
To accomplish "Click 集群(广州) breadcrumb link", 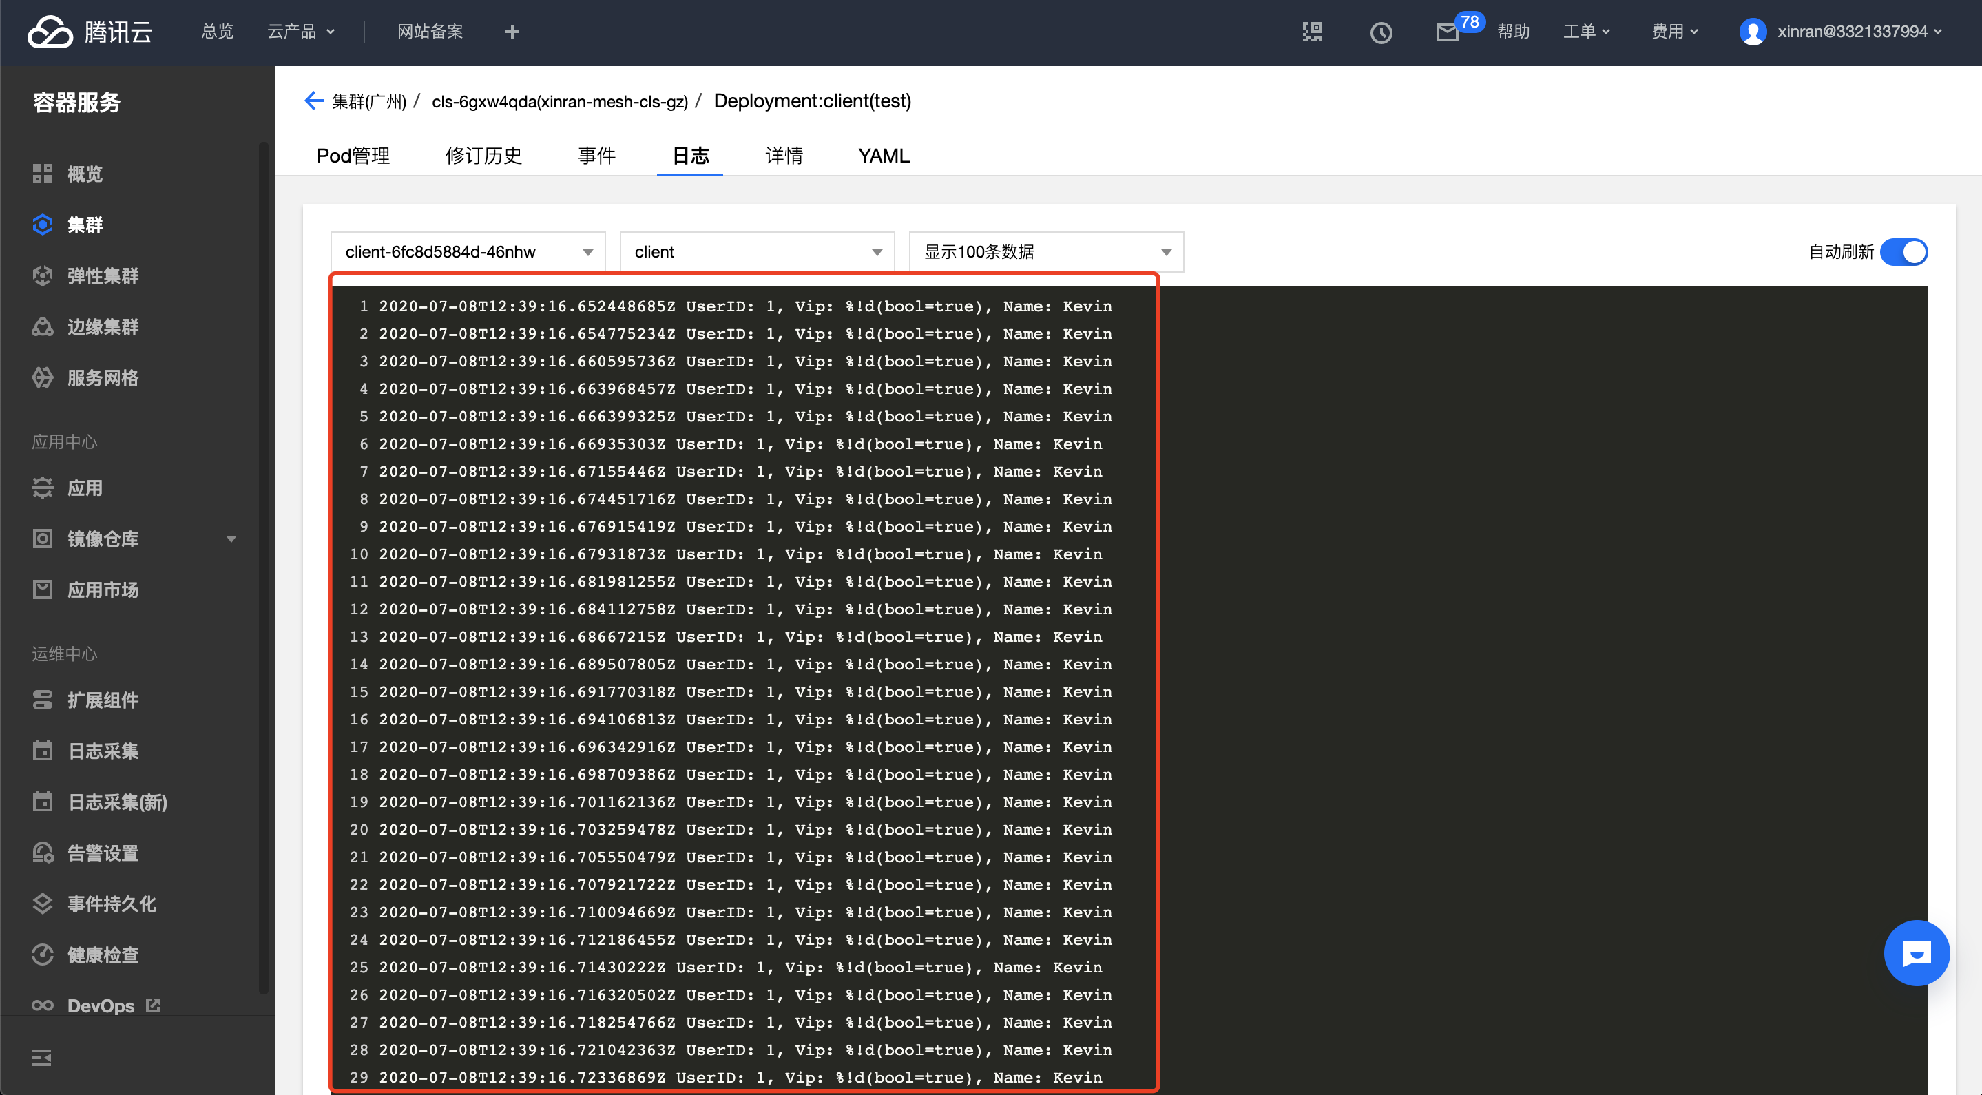I will coord(369,101).
